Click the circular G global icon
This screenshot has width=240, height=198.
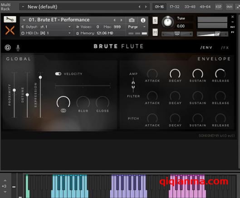[x=8, y=48]
